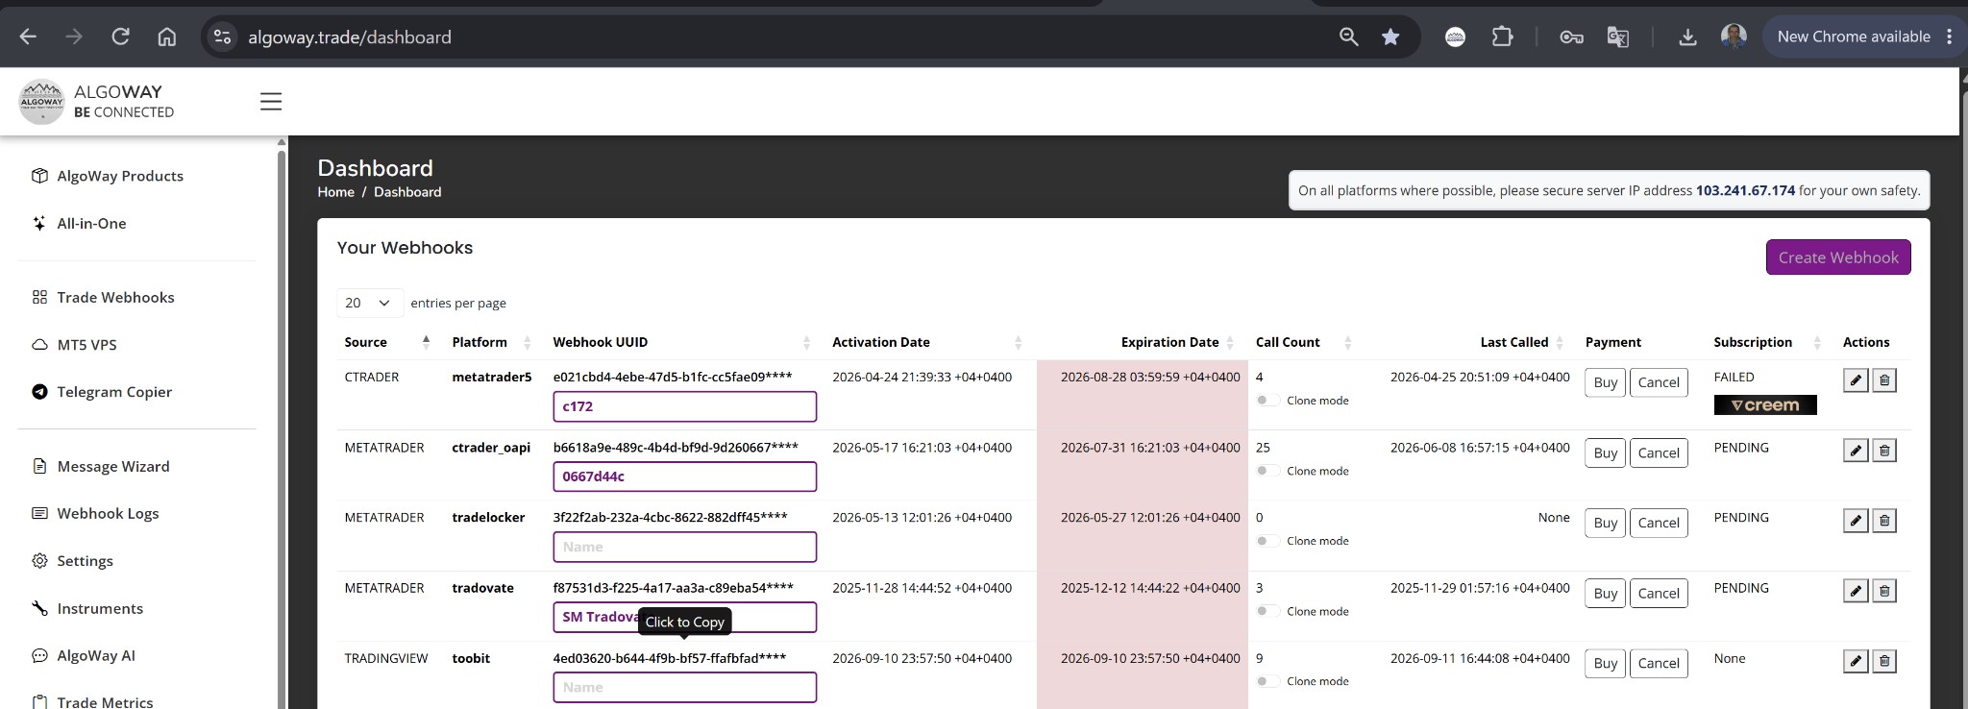Follow the Home breadcrumb link
The width and height of the screenshot is (1968, 709).
pyautogui.click(x=335, y=192)
